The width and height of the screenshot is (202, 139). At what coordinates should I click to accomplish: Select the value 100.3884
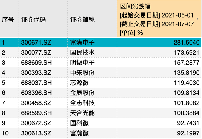pos(186,113)
